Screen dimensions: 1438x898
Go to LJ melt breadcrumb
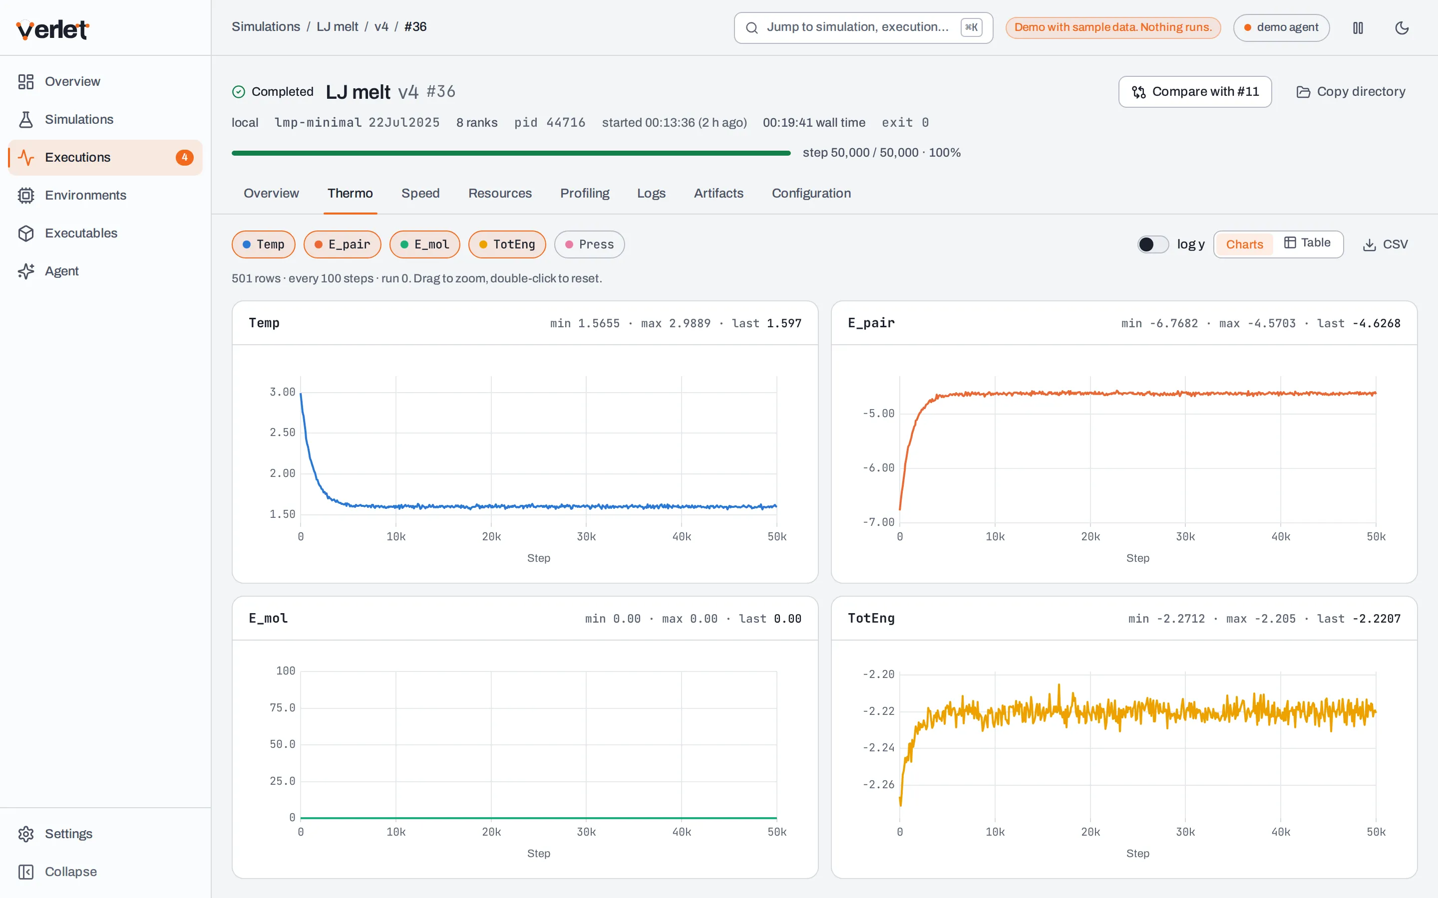point(337,27)
